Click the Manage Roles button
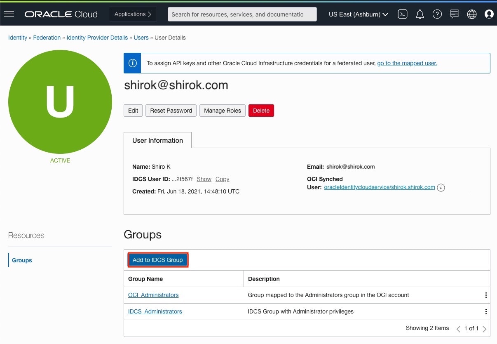 pyautogui.click(x=223, y=111)
